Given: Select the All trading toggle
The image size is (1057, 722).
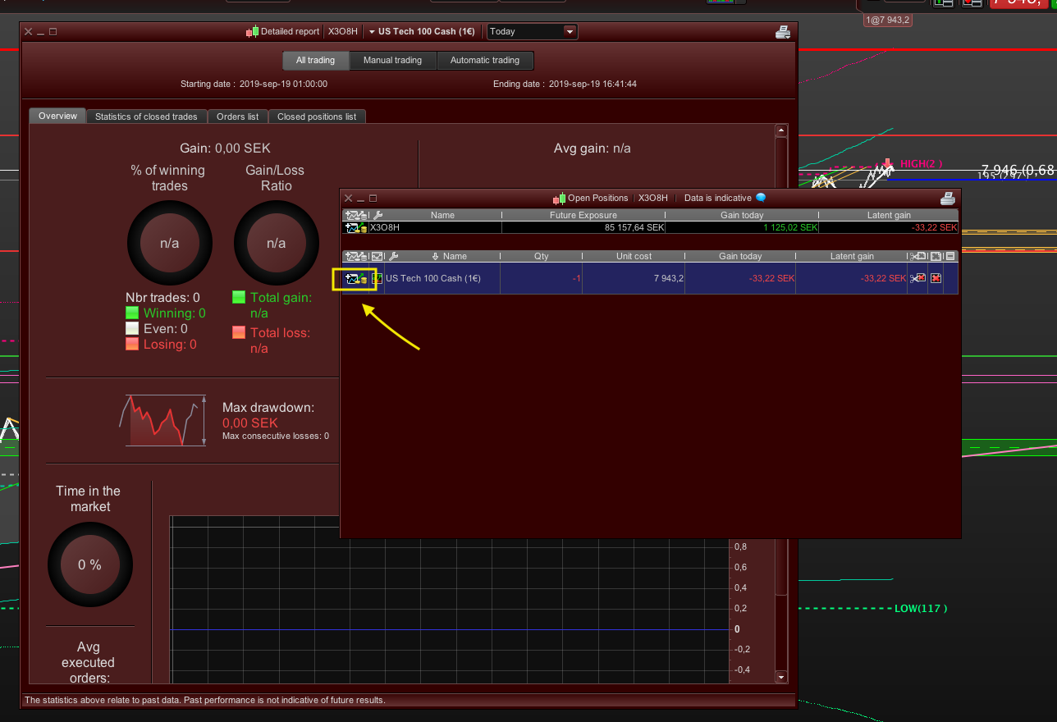Looking at the screenshot, I should (x=316, y=60).
